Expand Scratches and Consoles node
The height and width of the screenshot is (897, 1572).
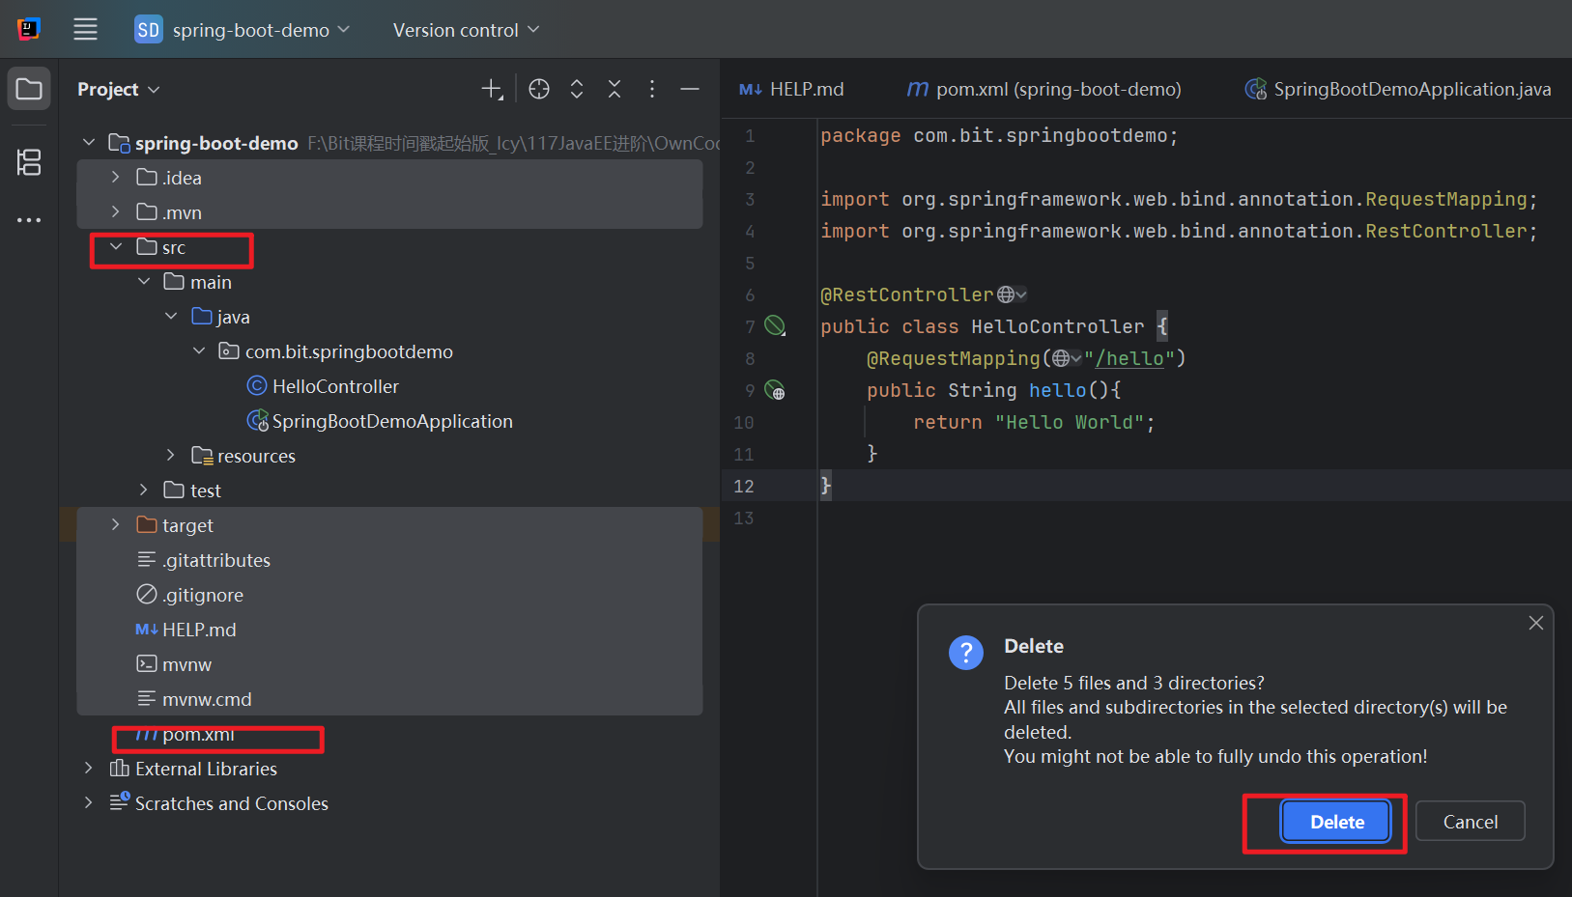89,803
